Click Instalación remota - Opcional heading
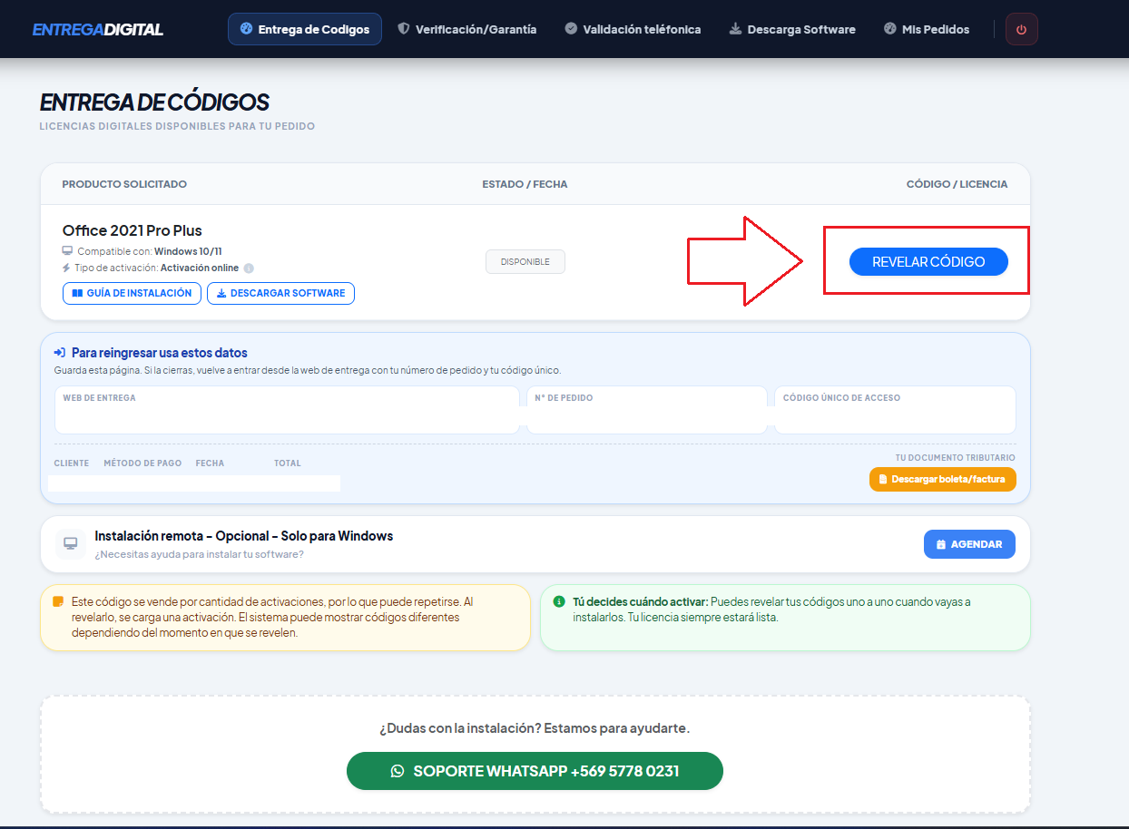Viewport: 1129px width, 829px height. click(244, 536)
